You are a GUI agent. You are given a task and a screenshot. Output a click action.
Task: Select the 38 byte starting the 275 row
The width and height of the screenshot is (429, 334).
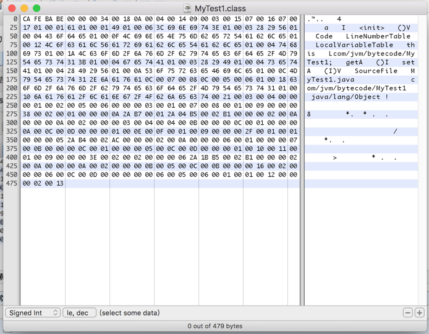tap(27, 114)
